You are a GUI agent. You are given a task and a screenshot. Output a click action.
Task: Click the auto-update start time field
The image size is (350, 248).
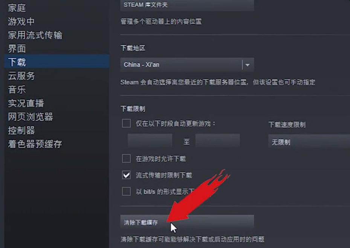150,141
